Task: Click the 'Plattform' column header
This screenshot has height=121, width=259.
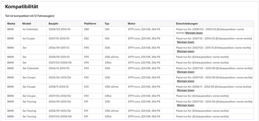Action: [x=90, y=24]
